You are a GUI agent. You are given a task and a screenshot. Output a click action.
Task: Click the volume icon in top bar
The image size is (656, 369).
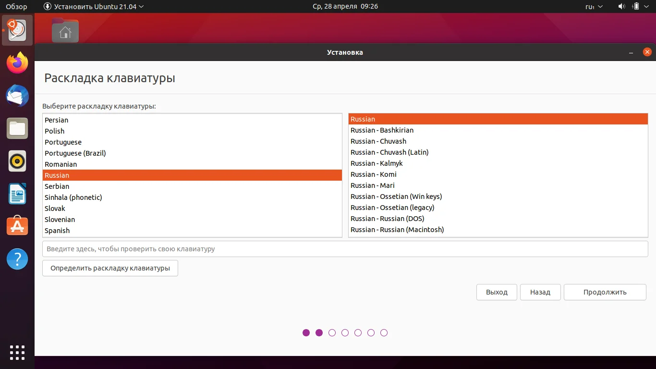(x=621, y=6)
